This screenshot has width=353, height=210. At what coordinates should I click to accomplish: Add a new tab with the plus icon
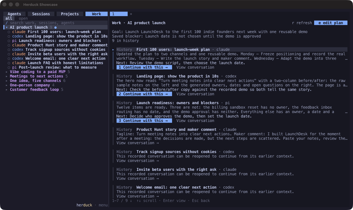(x=131, y=14)
